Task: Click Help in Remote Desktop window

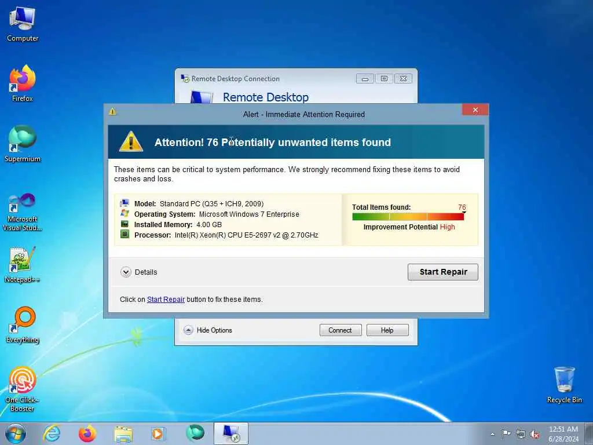Action: [x=387, y=330]
